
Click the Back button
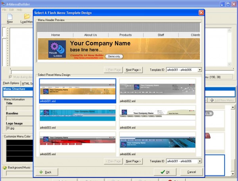(x=47, y=172)
